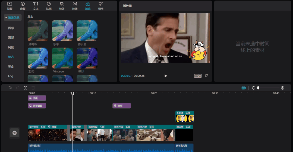Open the 贴纸 stickers tab
Image resolution: width=293 pixels, height=152 pixels.
[x=49, y=6]
